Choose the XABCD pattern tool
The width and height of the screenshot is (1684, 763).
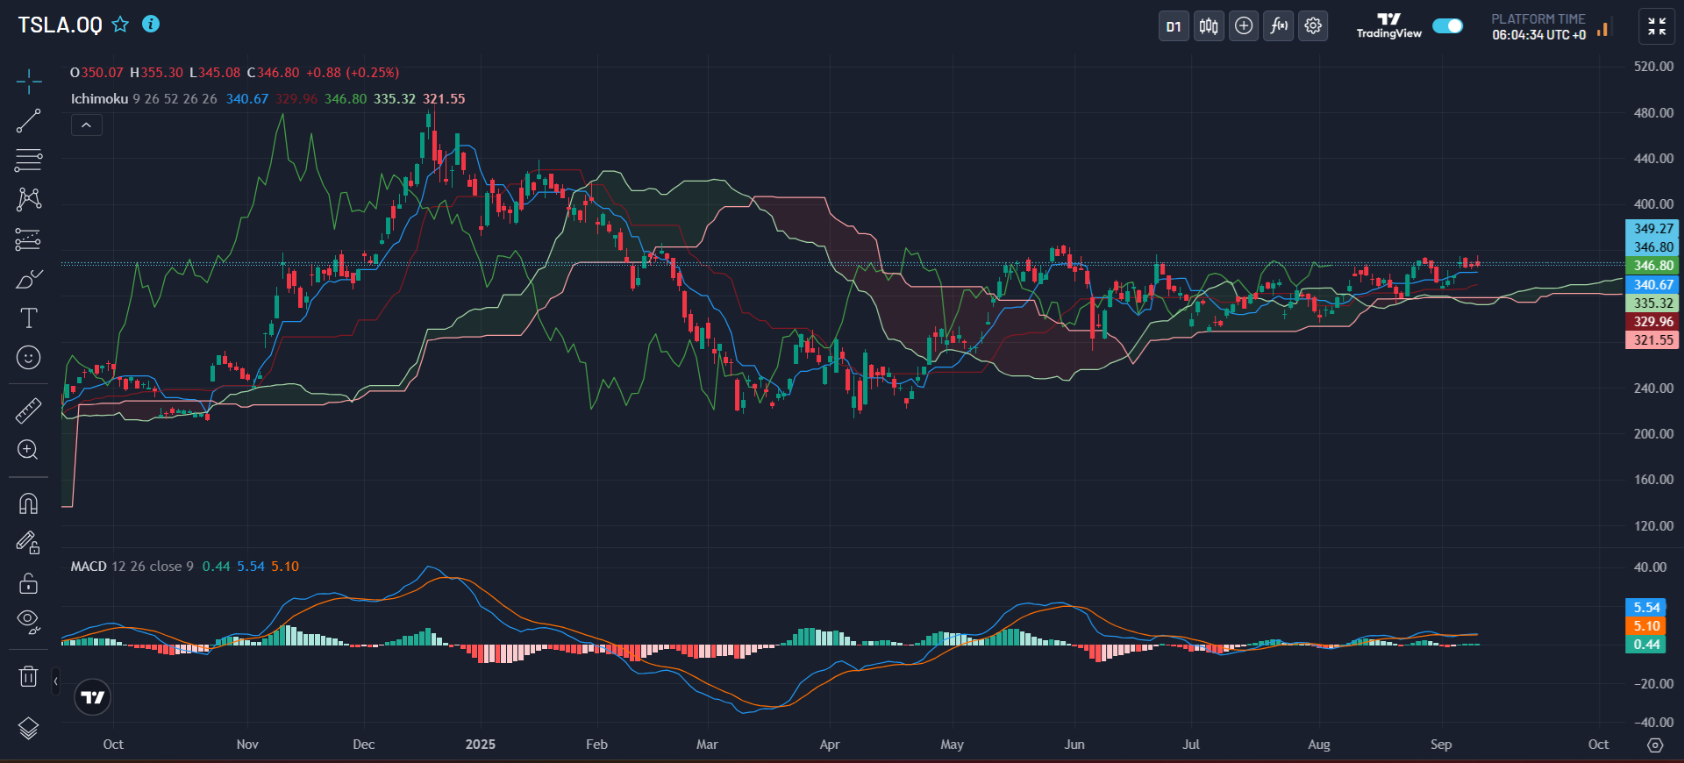point(28,199)
